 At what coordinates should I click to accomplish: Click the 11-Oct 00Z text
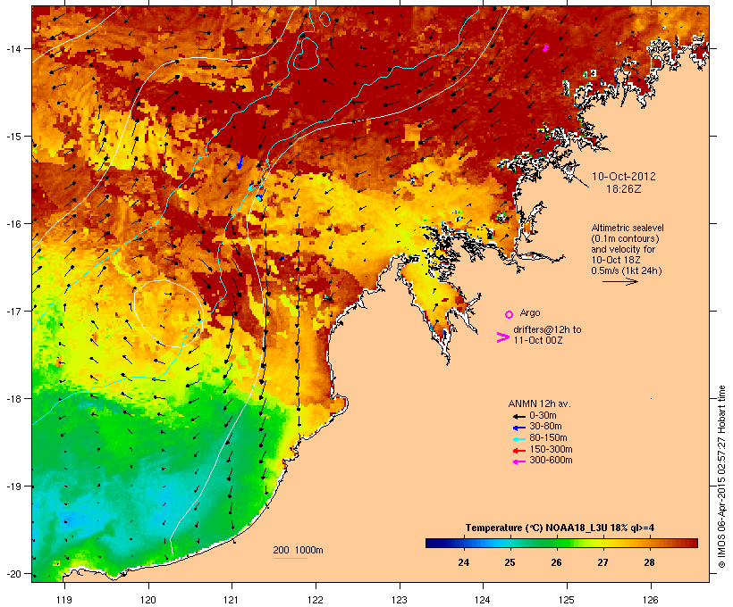pos(538,340)
